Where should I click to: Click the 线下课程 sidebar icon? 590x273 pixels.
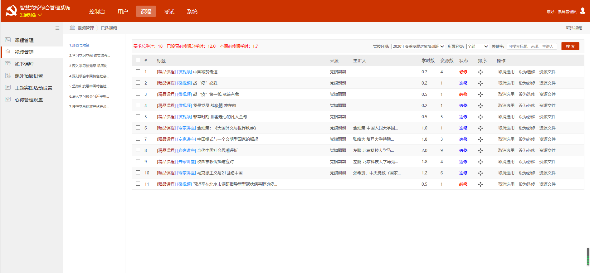tap(8, 64)
